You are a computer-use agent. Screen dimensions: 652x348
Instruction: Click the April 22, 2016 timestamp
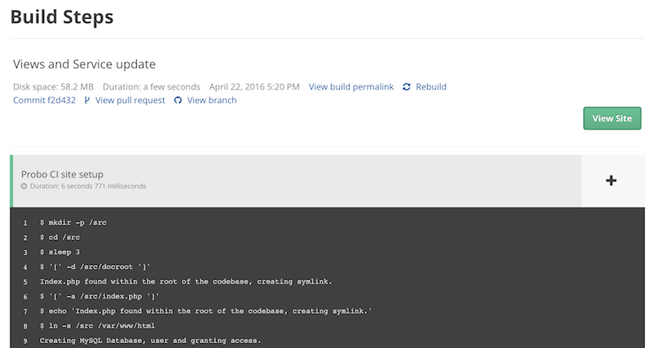tap(254, 87)
